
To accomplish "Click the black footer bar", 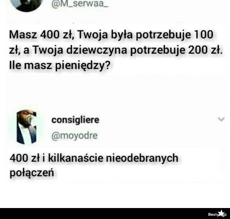I will (115, 214).
